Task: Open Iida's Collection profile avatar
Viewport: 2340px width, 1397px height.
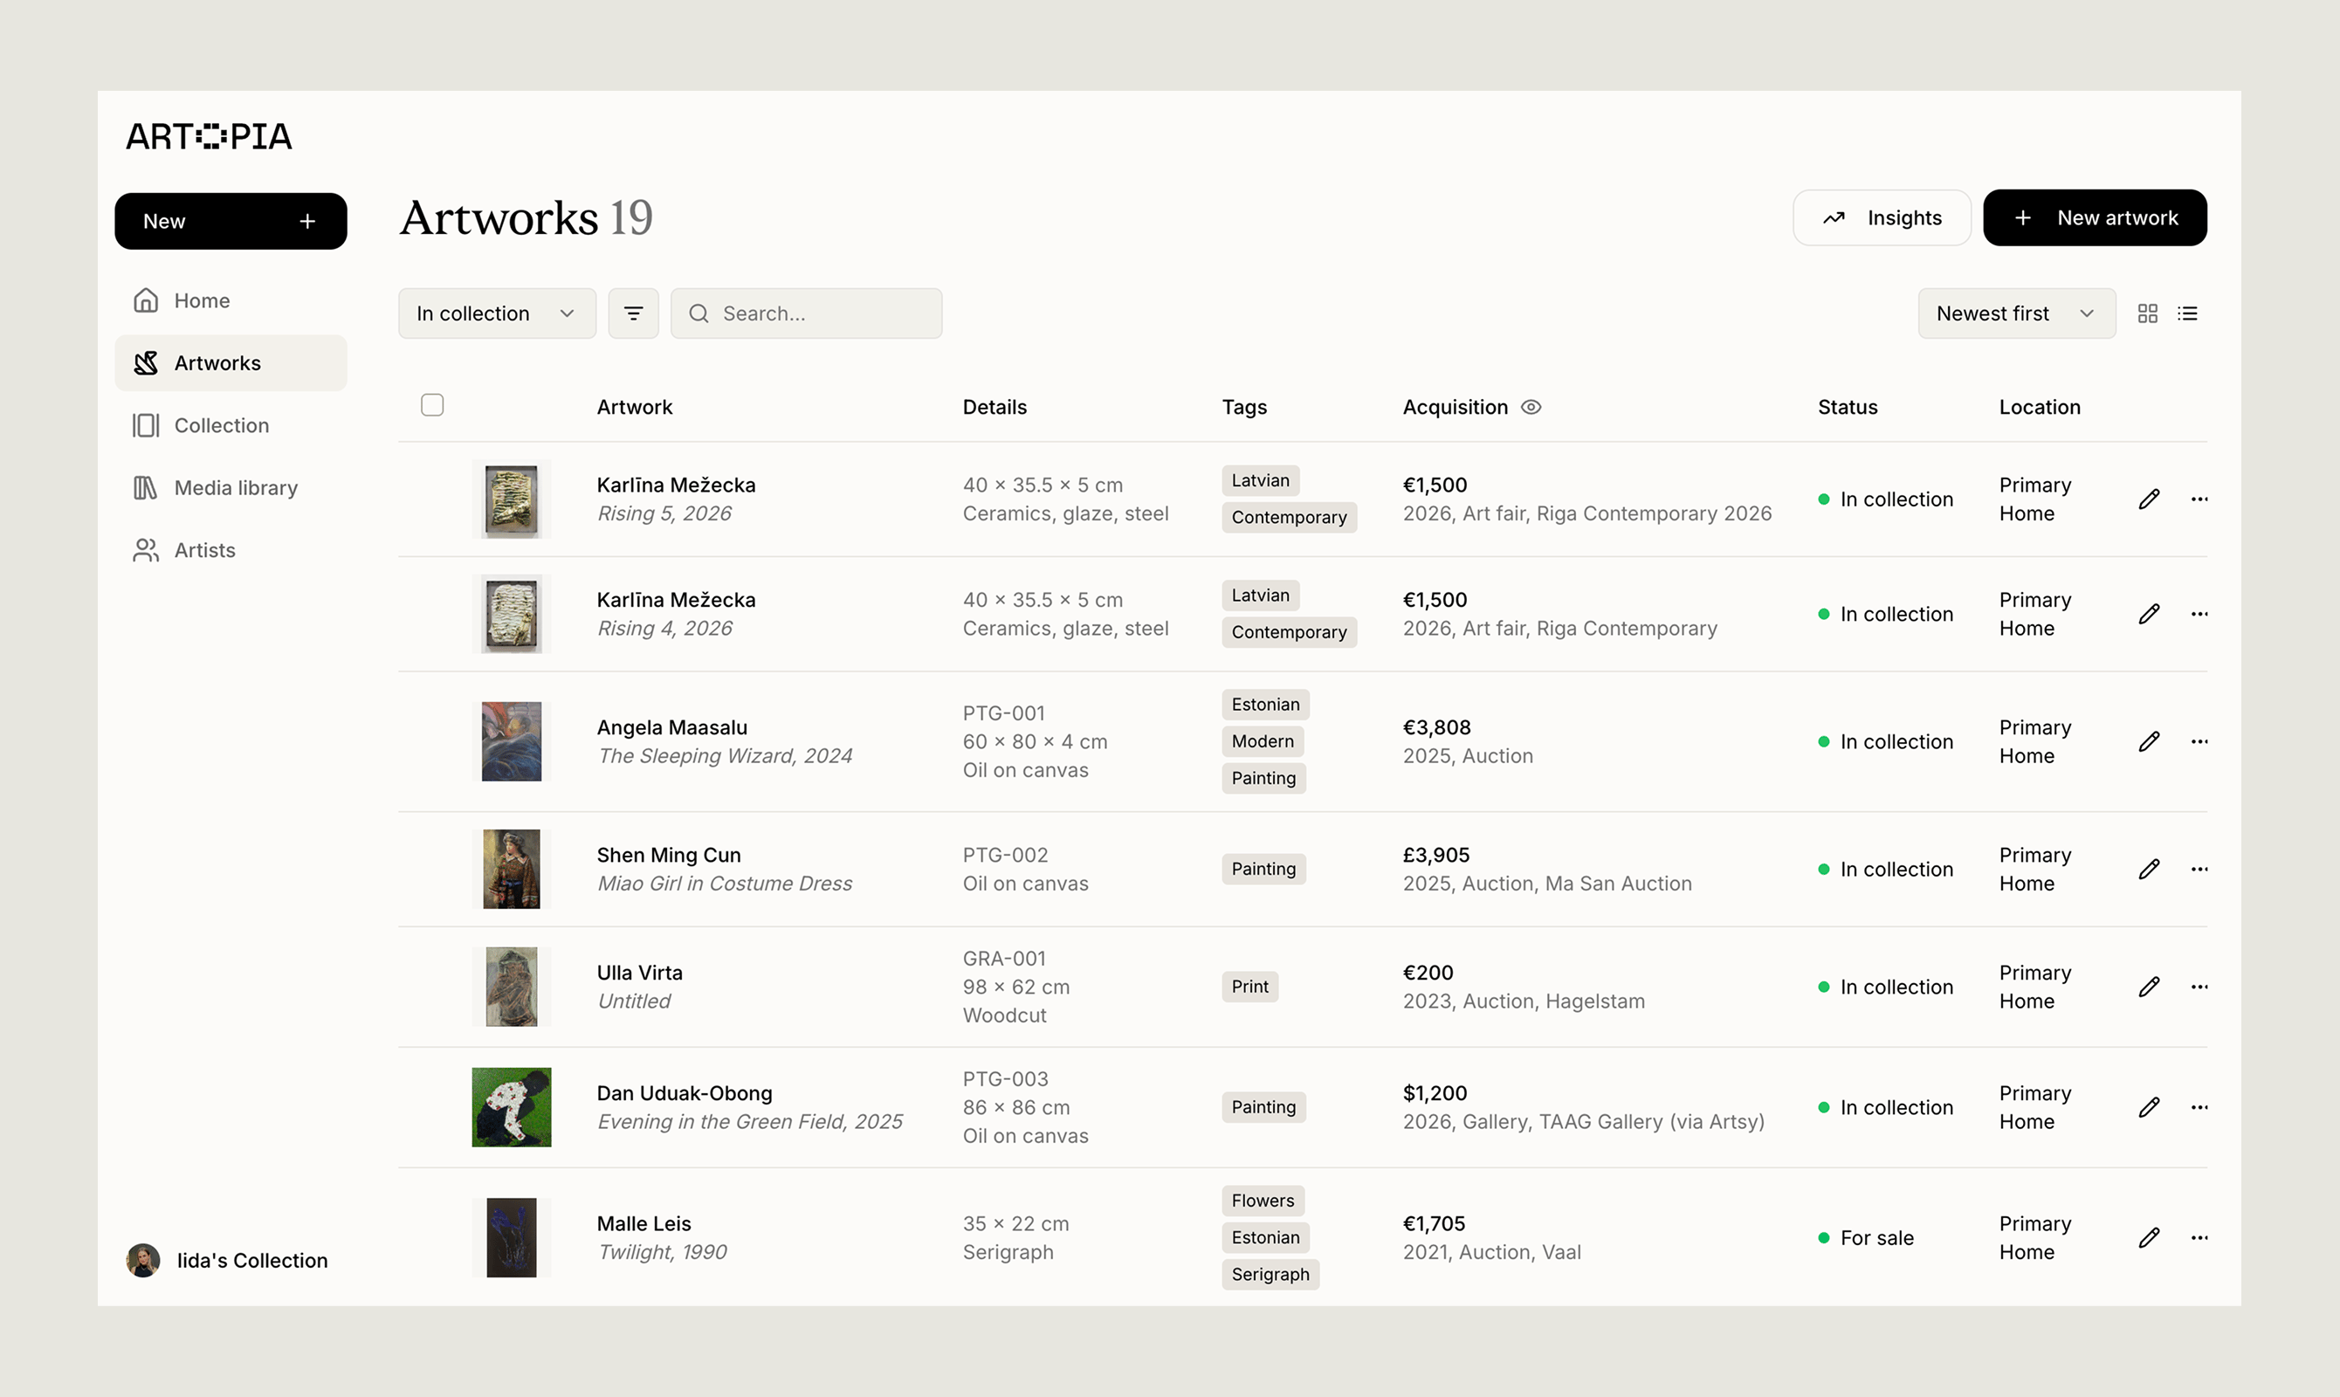Action: (143, 1261)
